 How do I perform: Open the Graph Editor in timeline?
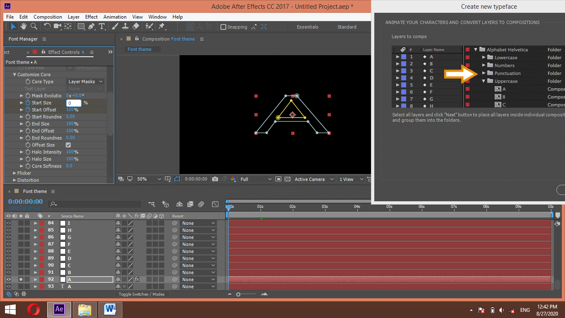pos(215,204)
